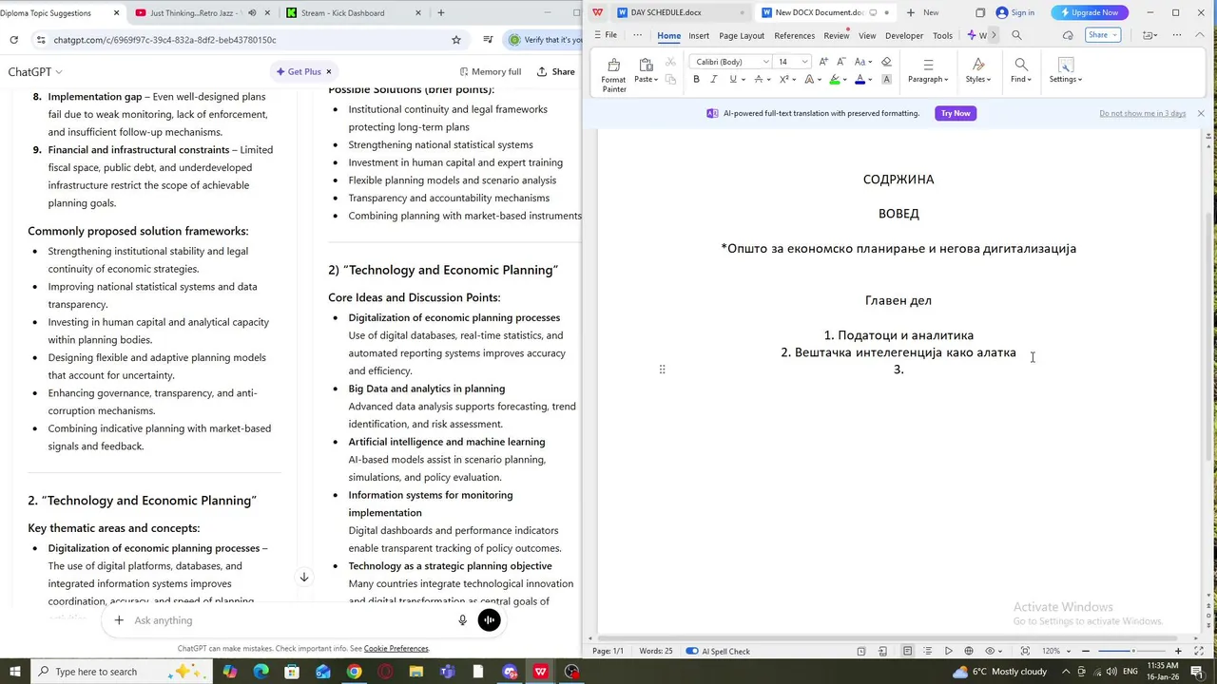Click the Format Painter icon in WPS
This screenshot has width=1217, height=684.
[x=613, y=74]
